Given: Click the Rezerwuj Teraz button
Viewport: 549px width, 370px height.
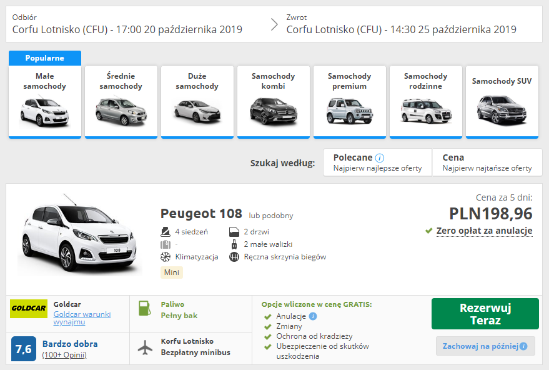Looking at the screenshot, I should [485, 314].
